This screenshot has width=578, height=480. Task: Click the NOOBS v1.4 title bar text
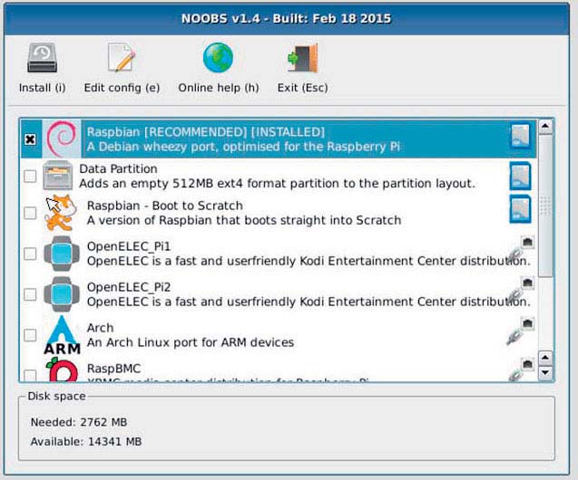pos(286,18)
